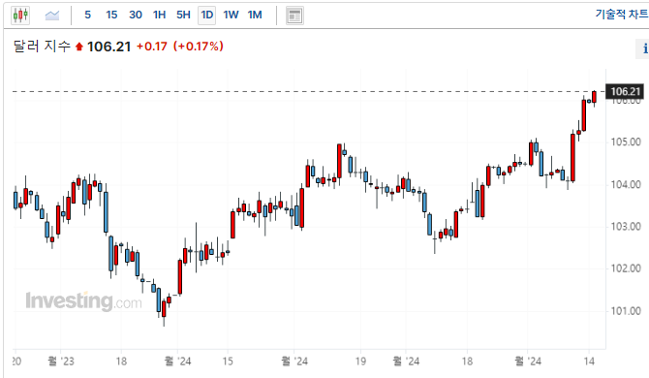Select the 30 minute interval
The height and width of the screenshot is (378, 649).
click(136, 15)
